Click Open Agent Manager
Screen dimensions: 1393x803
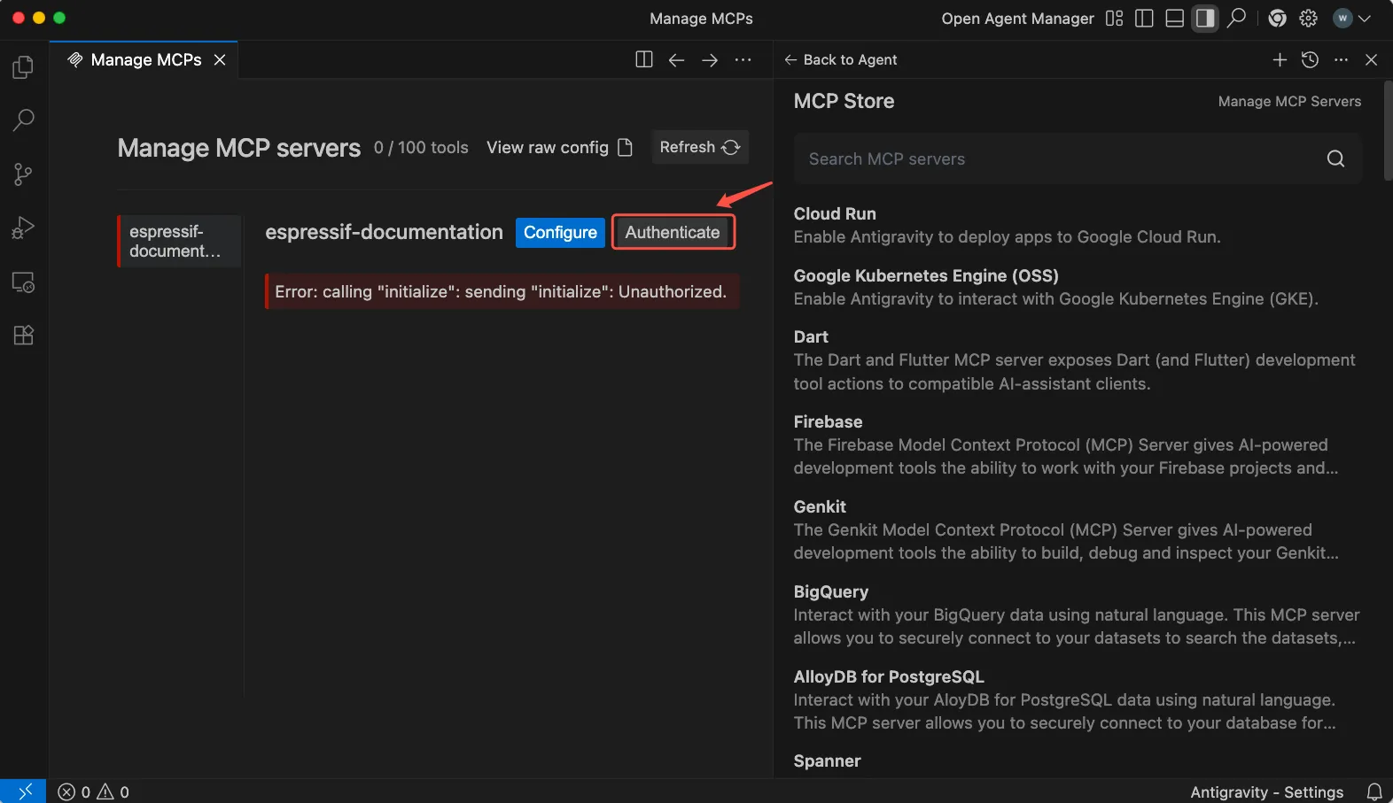1017,19
